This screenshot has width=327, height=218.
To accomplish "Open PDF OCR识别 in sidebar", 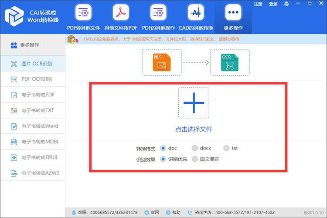I will [x=33, y=79].
